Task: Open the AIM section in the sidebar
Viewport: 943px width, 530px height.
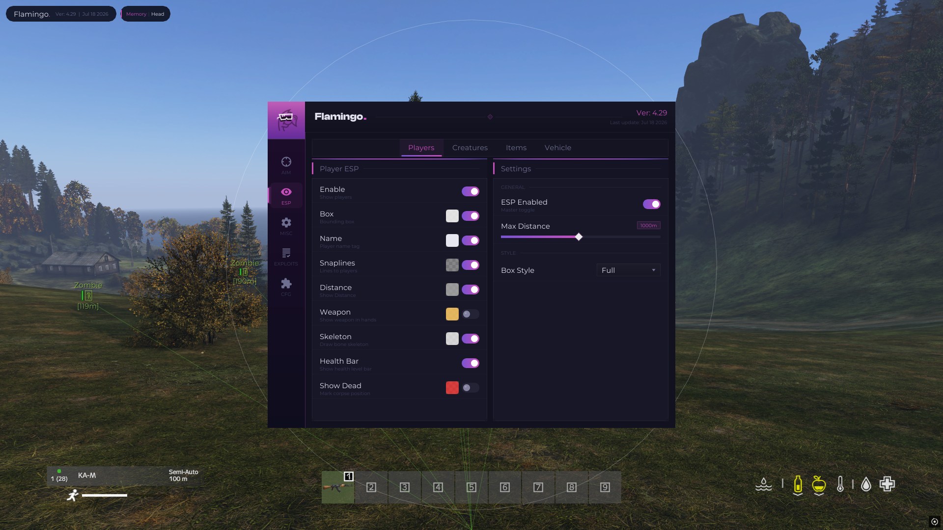Action: tap(286, 165)
